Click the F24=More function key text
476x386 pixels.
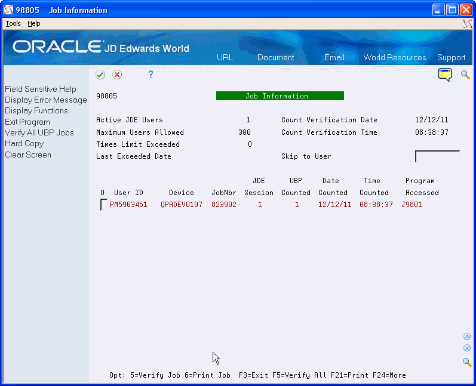click(x=389, y=375)
